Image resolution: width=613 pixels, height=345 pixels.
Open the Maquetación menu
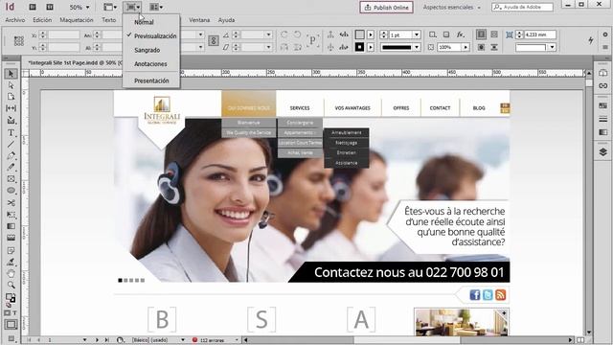(77, 20)
